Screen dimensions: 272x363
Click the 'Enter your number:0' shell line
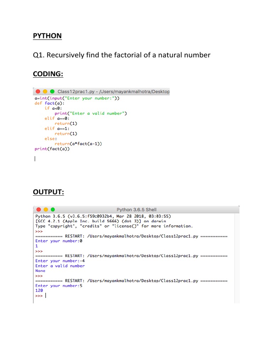[59, 241]
